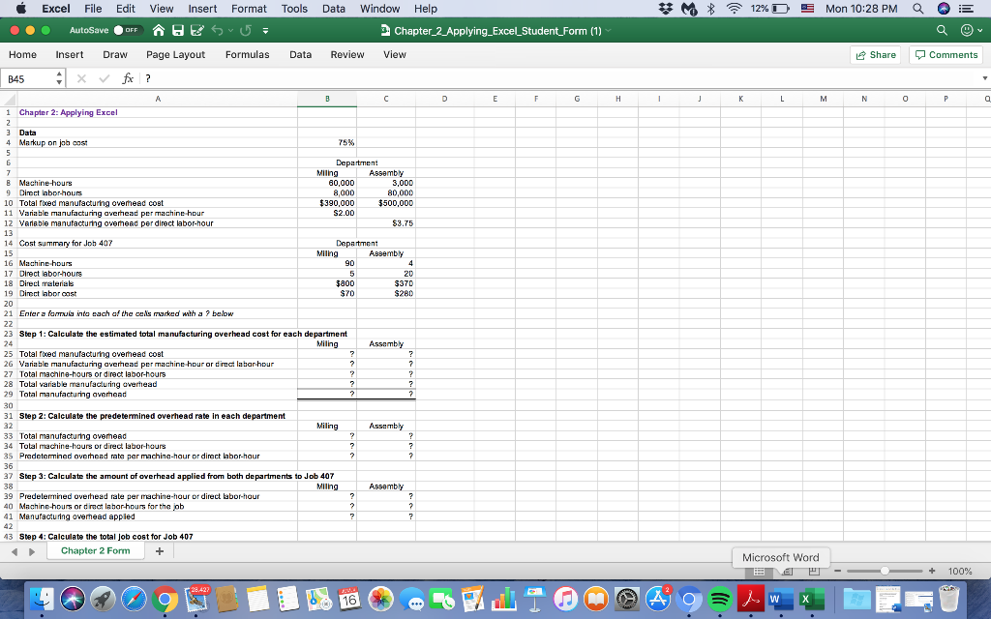991x619 pixels.
Task: Click the formula bar containing ?
Action: (x=559, y=78)
